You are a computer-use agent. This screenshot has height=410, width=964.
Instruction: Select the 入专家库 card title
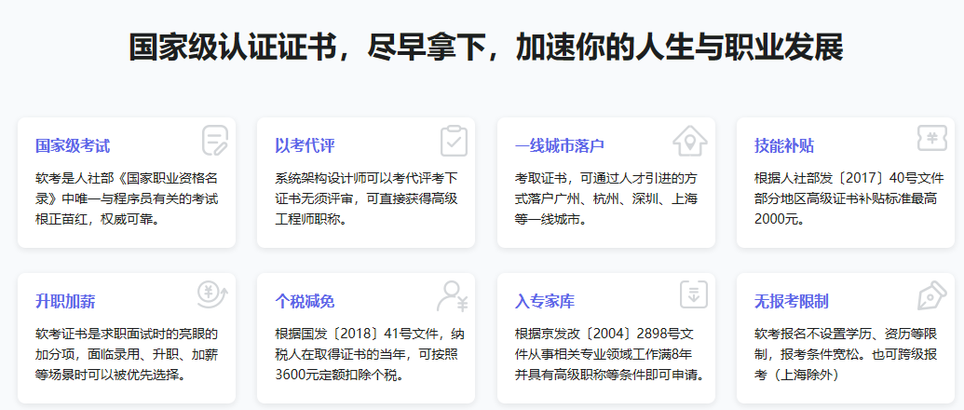tap(545, 302)
